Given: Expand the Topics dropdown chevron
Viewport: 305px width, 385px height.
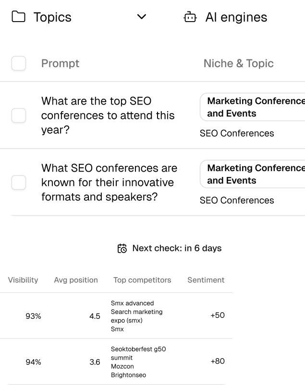Looking at the screenshot, I should point(142,17).
